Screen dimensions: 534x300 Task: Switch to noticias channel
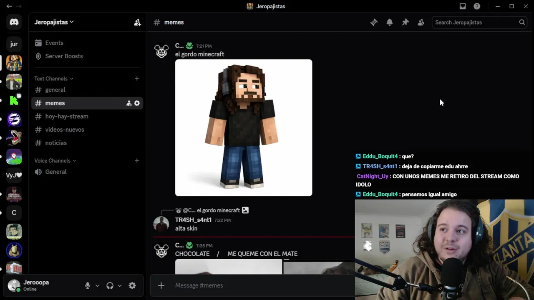pyautogui.click(x=87, y=143)
